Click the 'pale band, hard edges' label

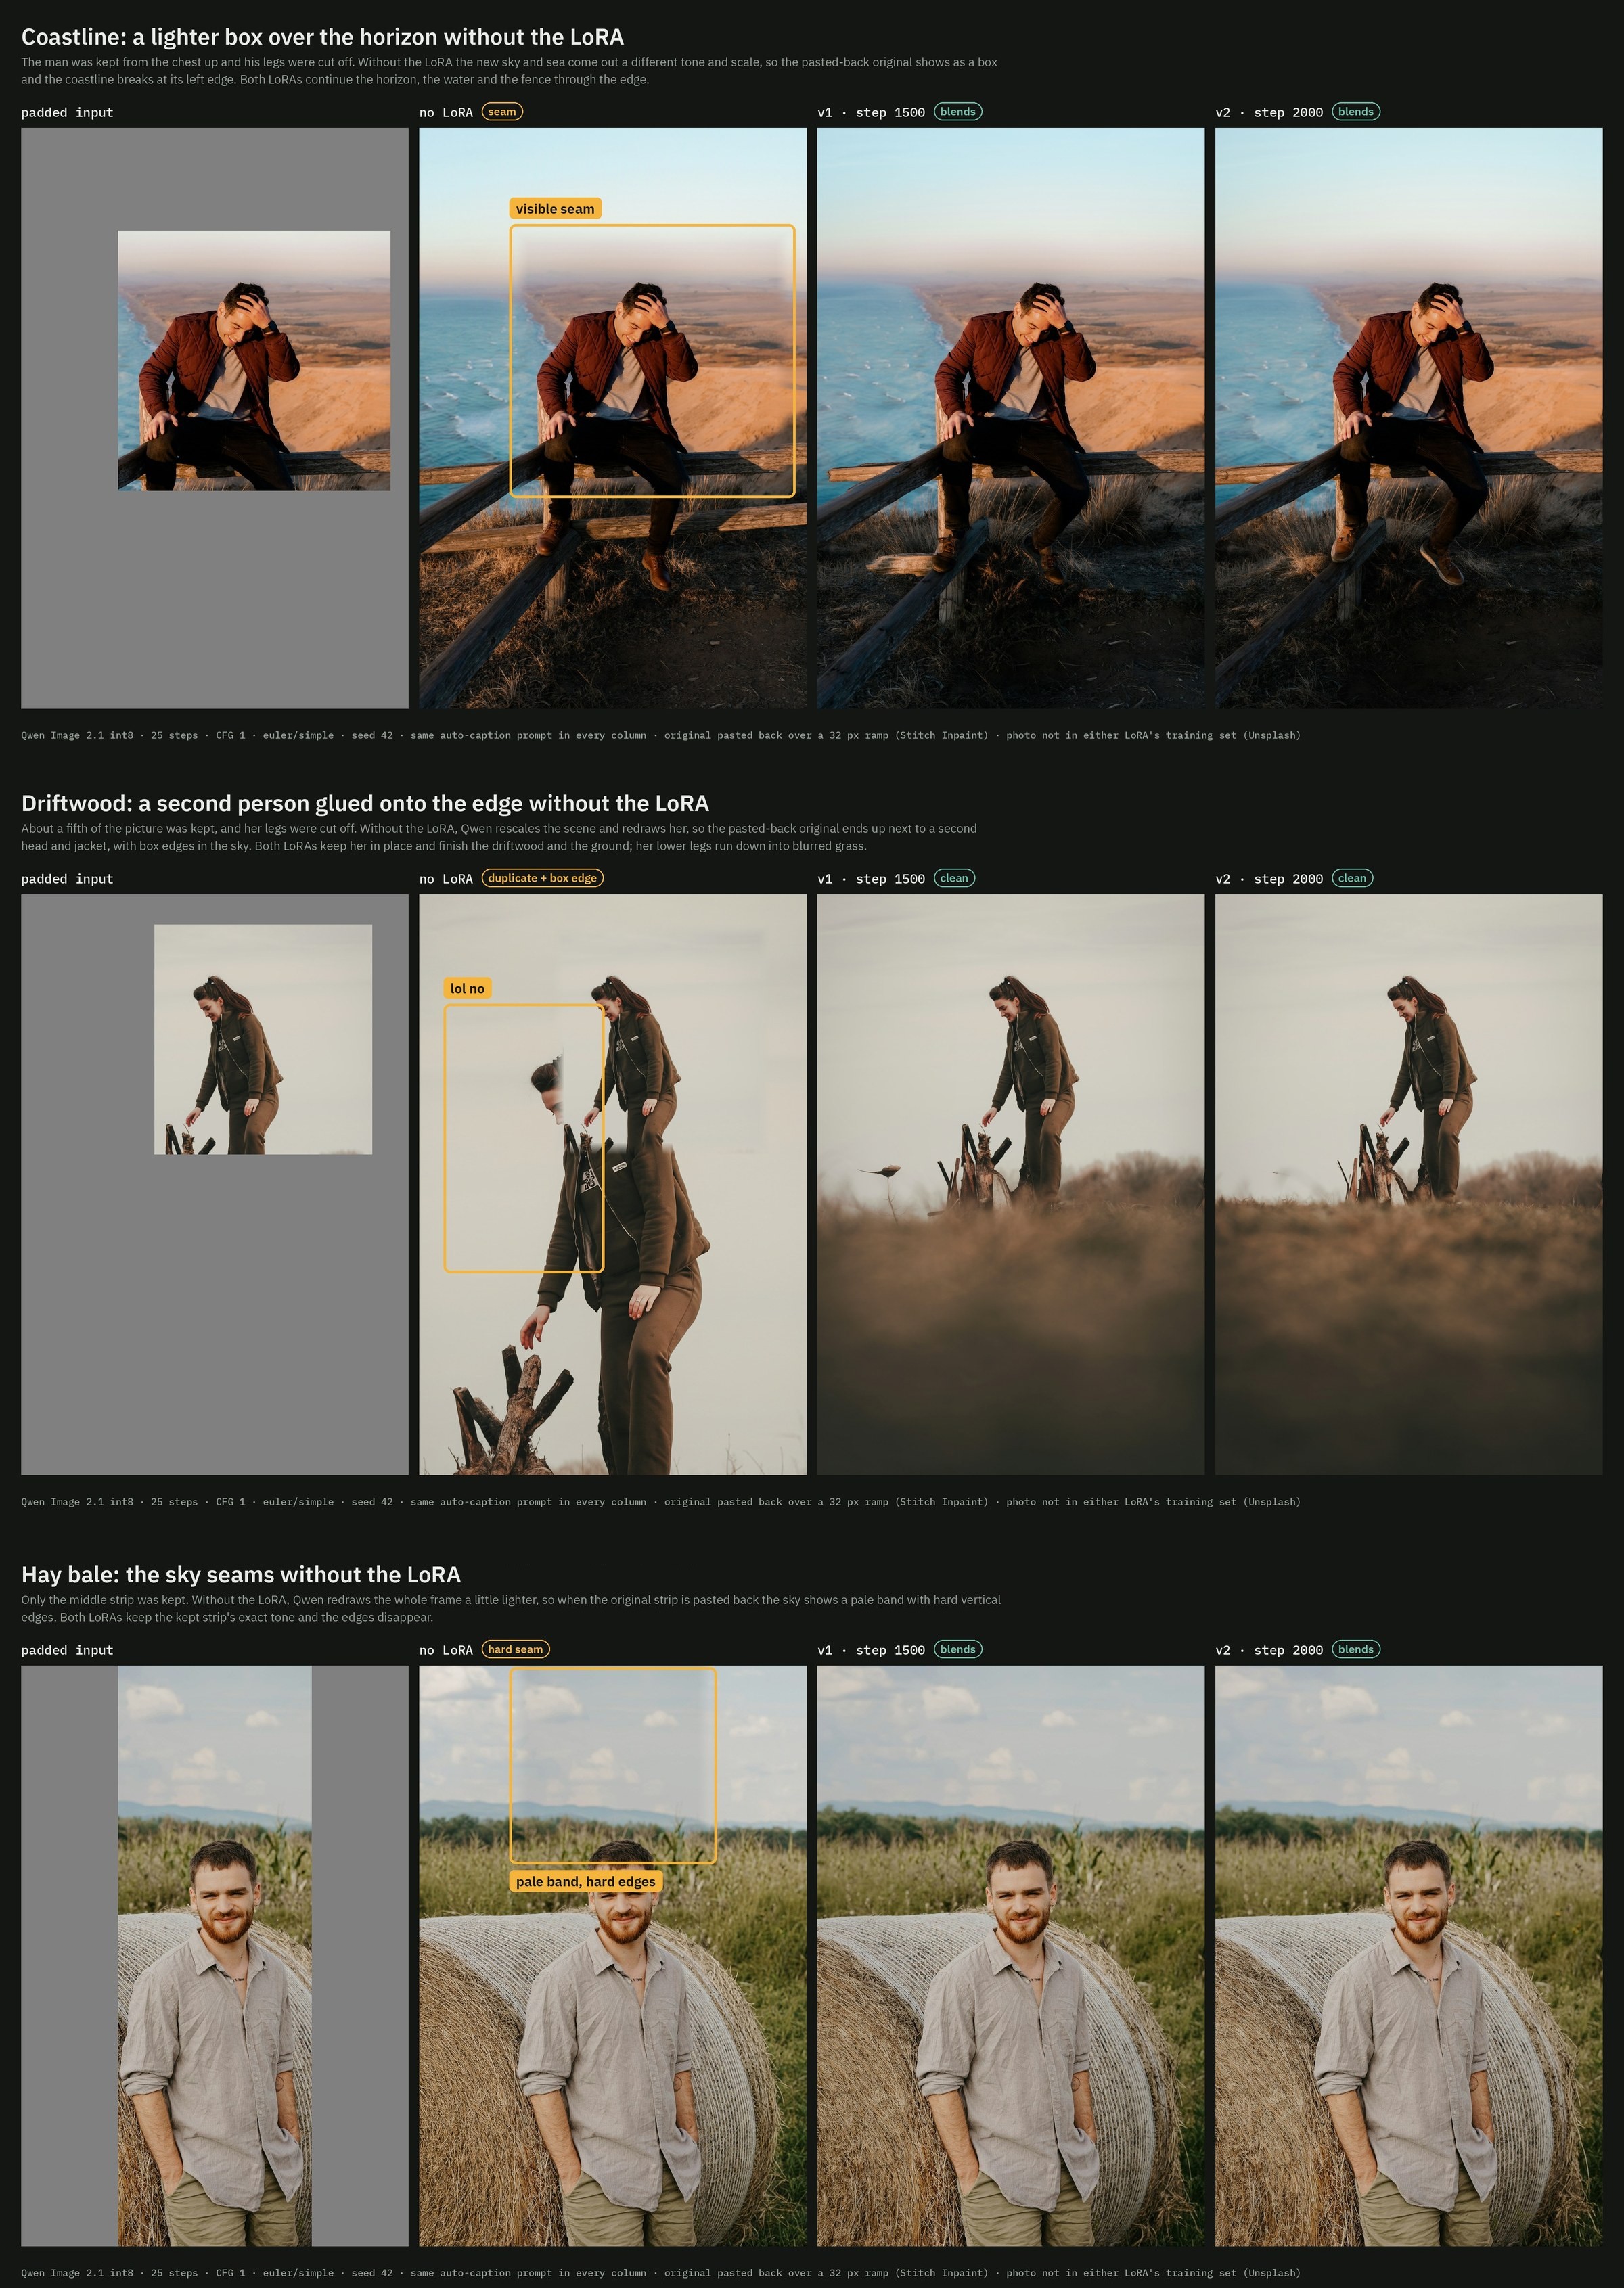click(586, 1881)
